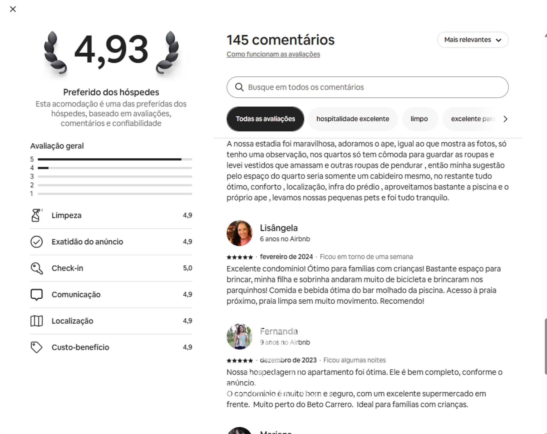Open Lisângela's profile photo
The width and height of the screenshot is (547, 434).
coord(240,233)
